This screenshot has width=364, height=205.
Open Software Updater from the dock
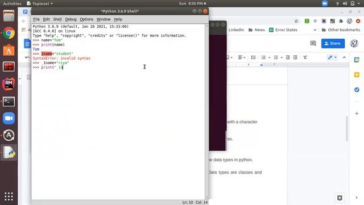pos(9,136)
